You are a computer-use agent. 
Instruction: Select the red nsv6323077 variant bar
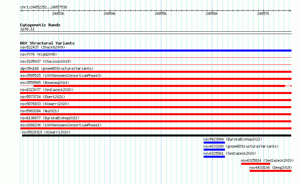click(156, 93)
